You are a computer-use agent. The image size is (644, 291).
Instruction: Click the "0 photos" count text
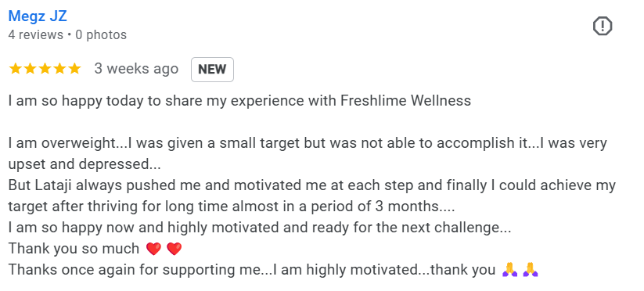tap(101, 35)
